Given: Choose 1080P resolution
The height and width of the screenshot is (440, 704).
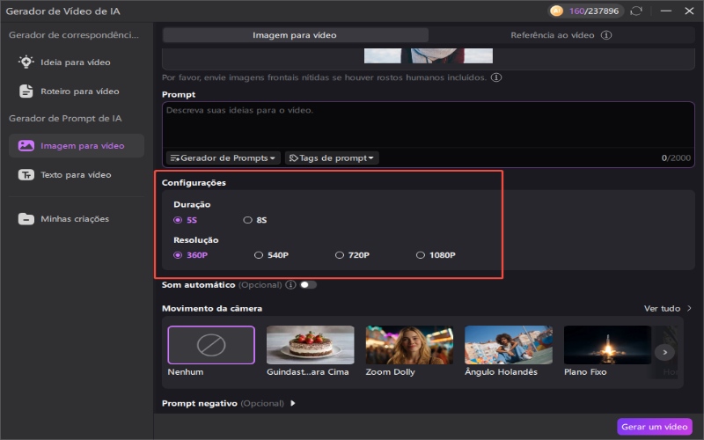Looking at the screenshot, I should [436, 255].
